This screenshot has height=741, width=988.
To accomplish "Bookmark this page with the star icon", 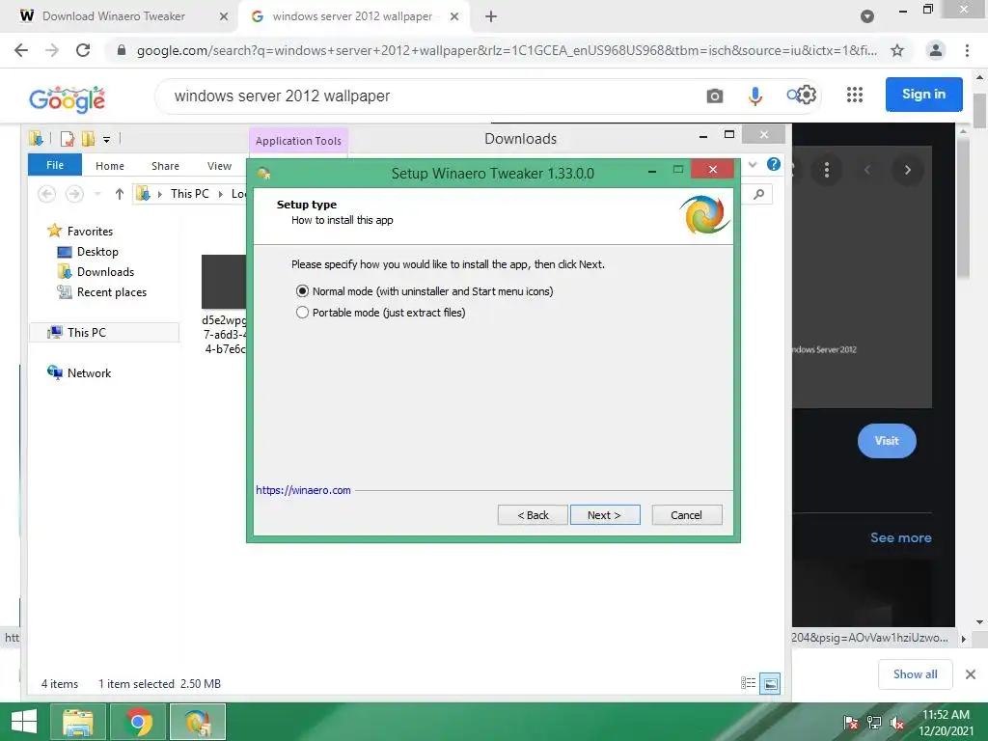I will click(x=897, y=50).
